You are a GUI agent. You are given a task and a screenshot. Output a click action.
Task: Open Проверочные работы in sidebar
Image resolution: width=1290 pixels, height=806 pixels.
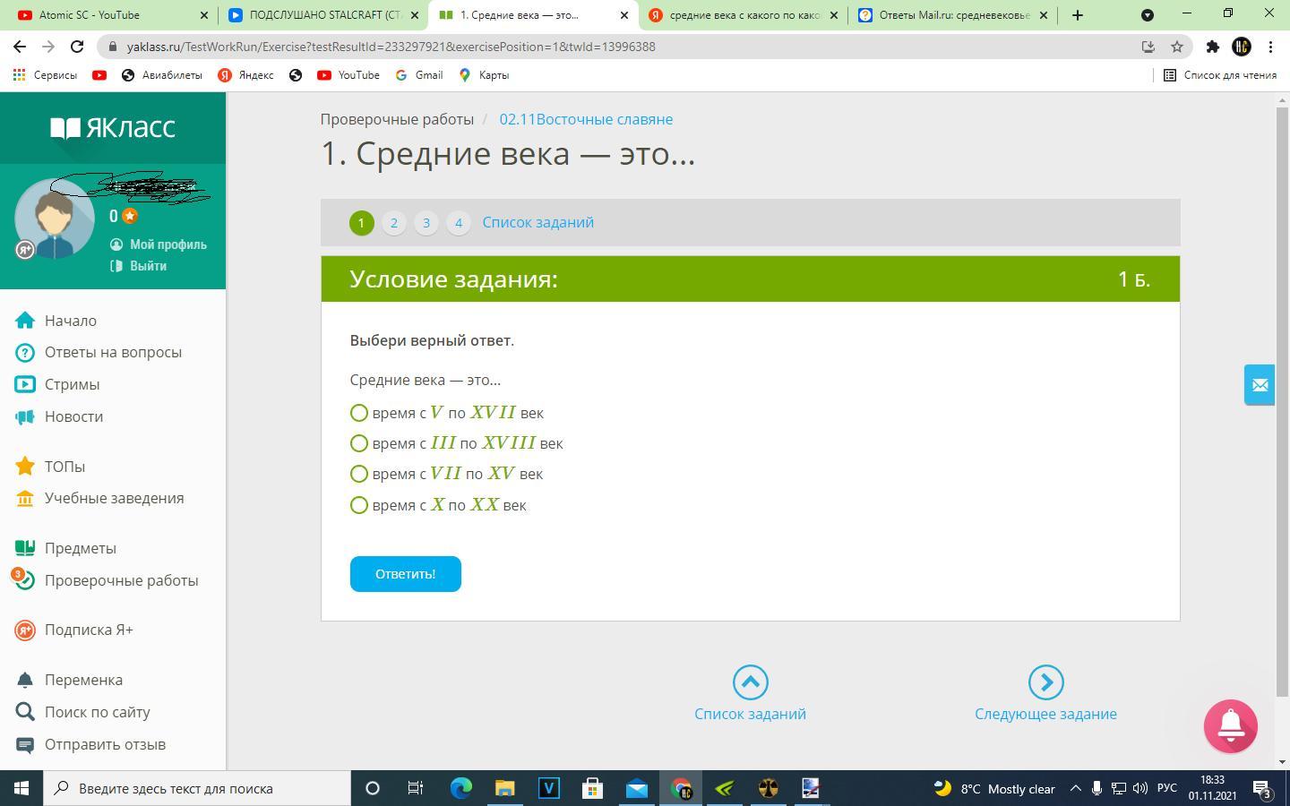tap(121, 580)
